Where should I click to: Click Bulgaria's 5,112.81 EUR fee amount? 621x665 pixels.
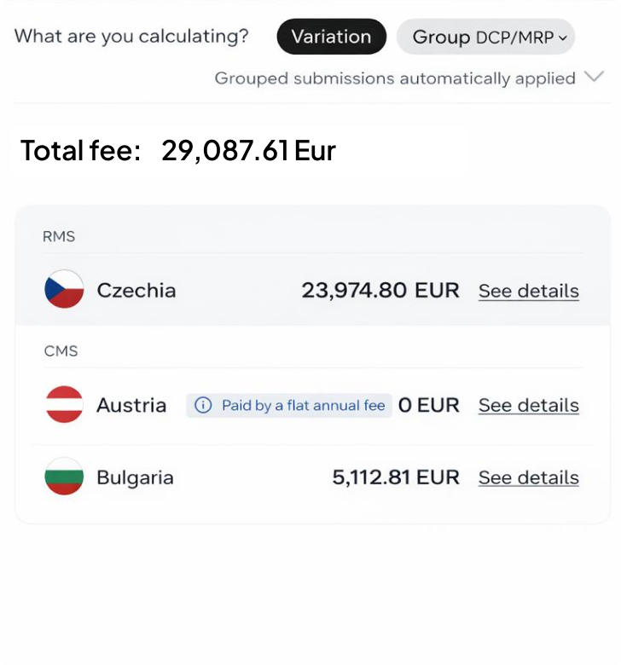pyautogui.click(x=395, y=477)
